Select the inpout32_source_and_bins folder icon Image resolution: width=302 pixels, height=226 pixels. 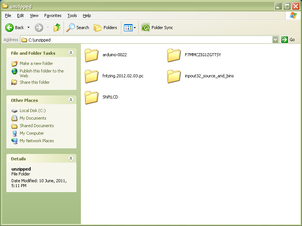tap(174, 76)
